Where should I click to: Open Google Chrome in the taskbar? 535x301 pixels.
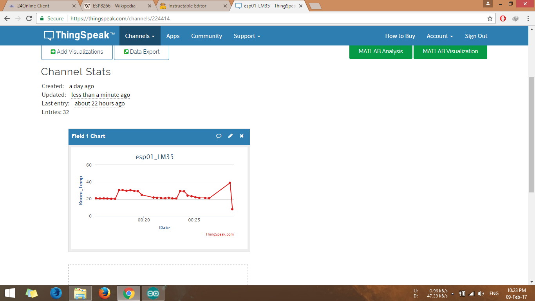128,293
